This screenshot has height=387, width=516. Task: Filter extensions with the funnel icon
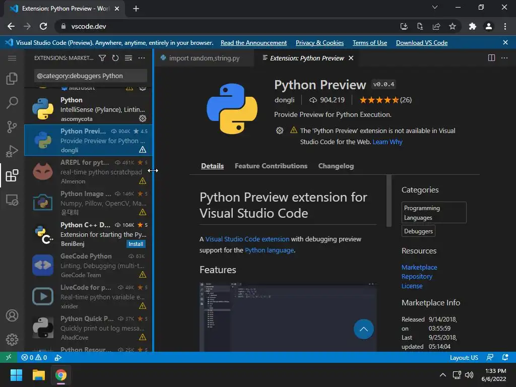click(x=102, y=58)
